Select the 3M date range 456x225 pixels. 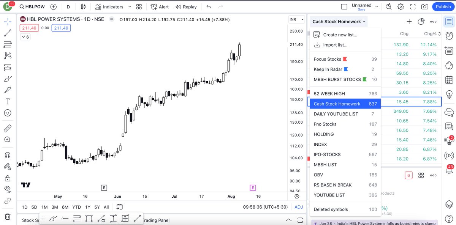pyautogui.click(x=55, y=207)
